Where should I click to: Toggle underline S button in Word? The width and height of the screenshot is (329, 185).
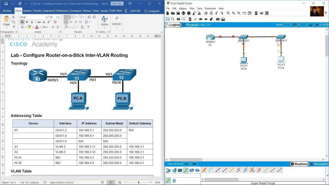(x=32, y=22)
